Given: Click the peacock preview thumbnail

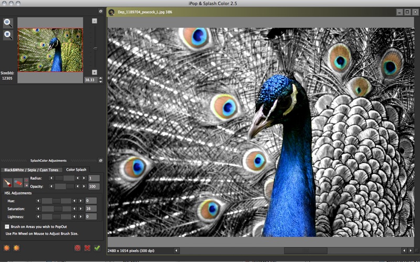Looking at the screenshot, I should tap(50, 50).
